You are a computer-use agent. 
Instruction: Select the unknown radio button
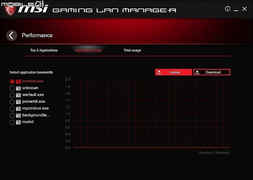point(12,88)
